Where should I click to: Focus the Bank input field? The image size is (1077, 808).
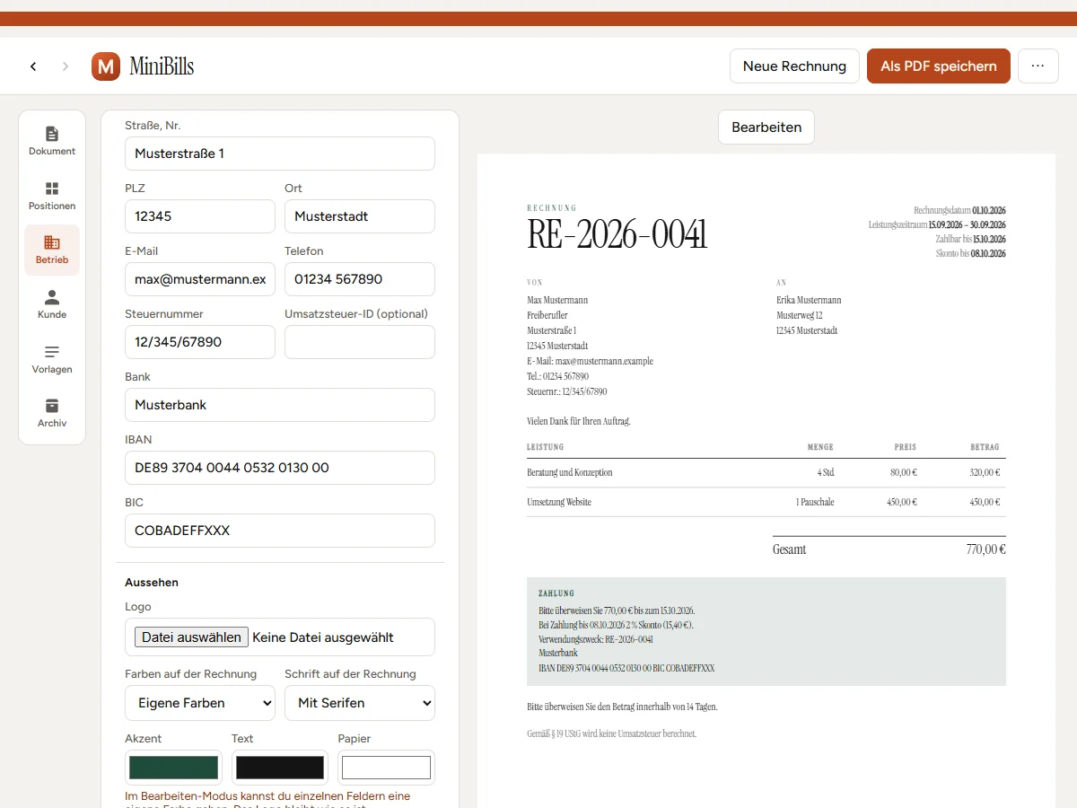point(280,405)
